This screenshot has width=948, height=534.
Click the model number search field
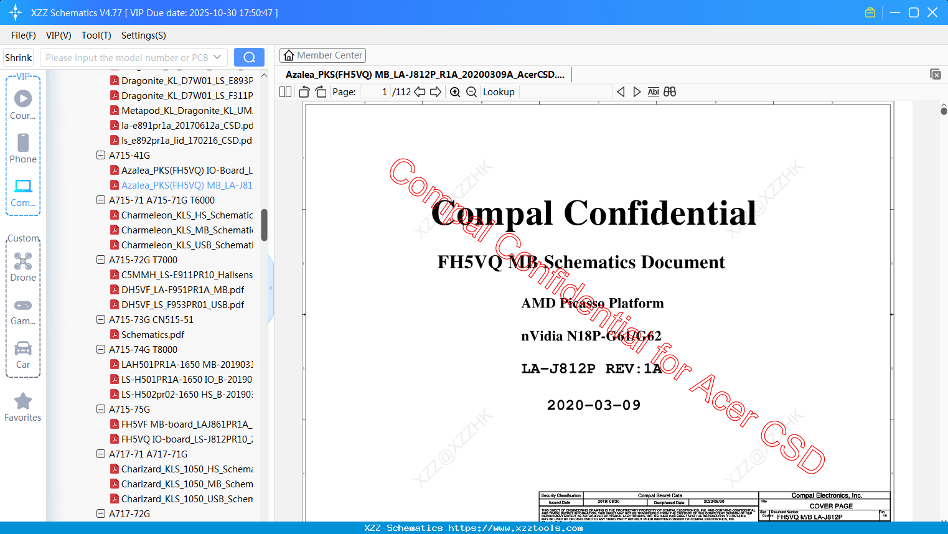[x=134, y=57]
